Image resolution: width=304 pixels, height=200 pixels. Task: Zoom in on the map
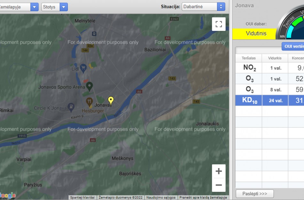point(219,171)
